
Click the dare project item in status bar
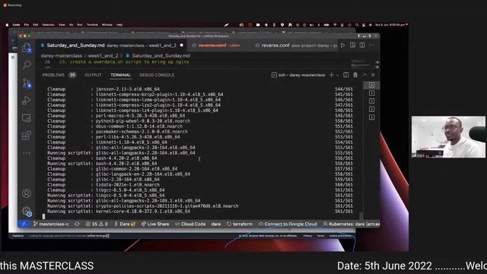[216, 224]
